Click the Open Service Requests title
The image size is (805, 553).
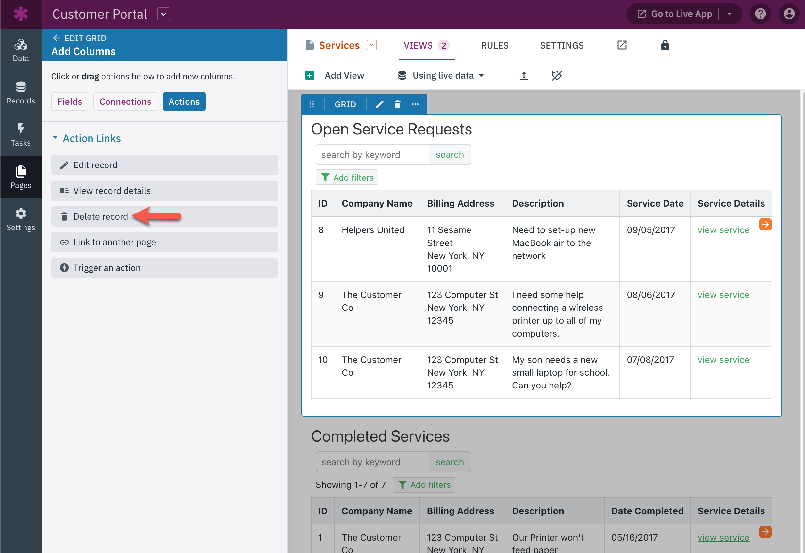pyautogui.click(x=391, y=129)
